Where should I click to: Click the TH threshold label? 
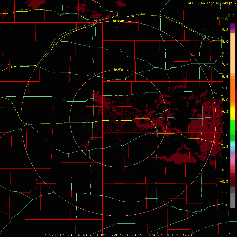226,205
